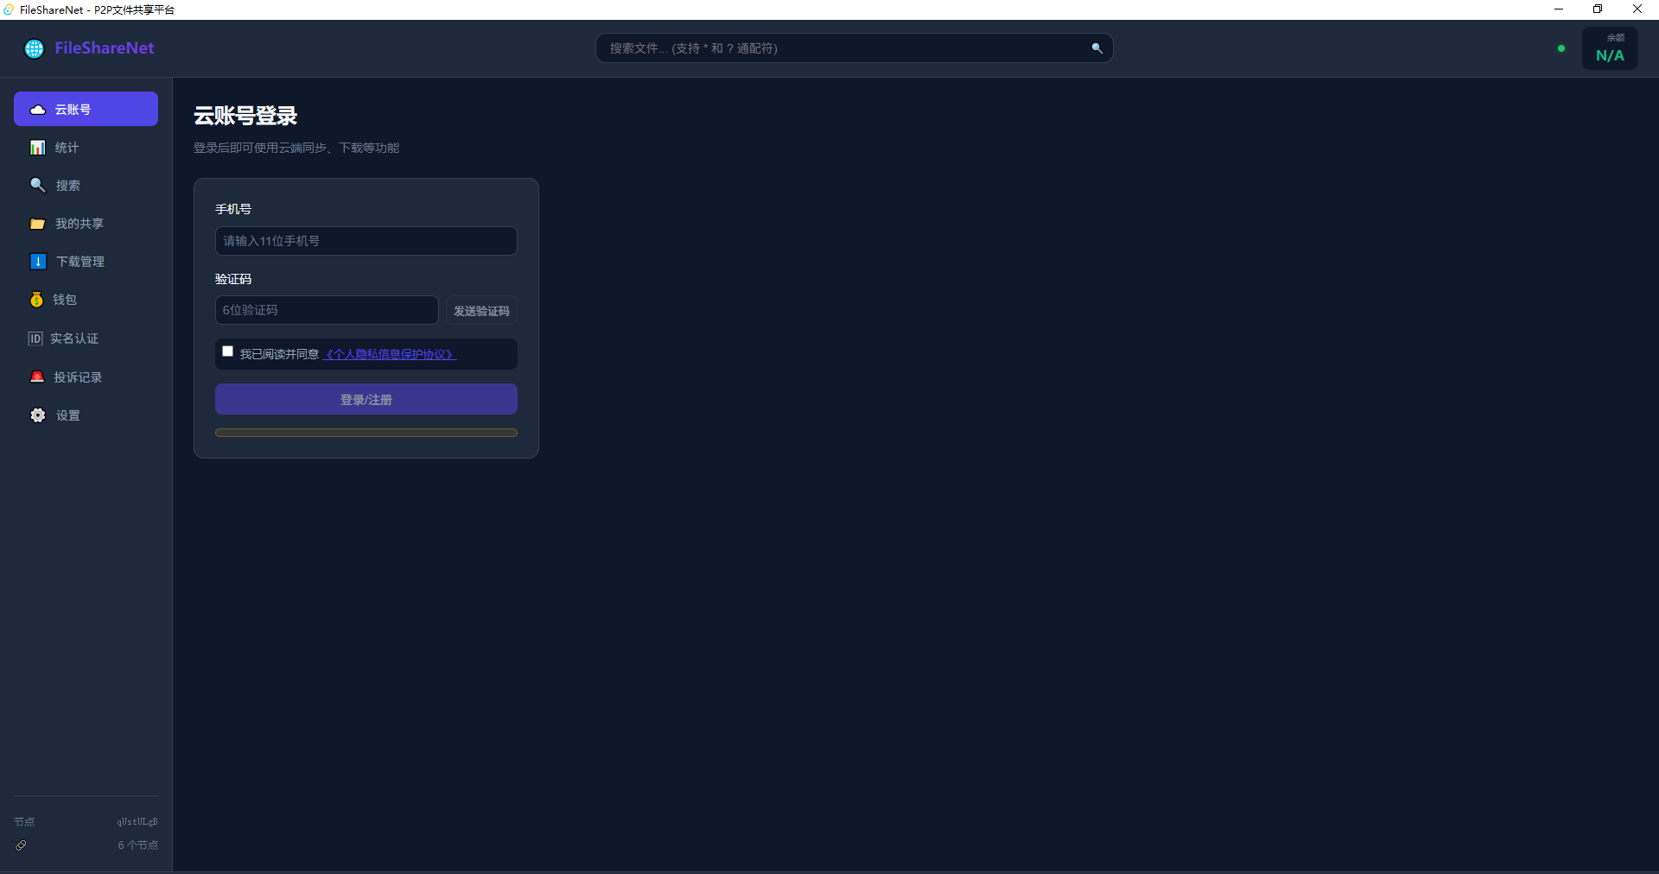Click the green connection status dot
1659x874 pixels.
(1560, 48)
